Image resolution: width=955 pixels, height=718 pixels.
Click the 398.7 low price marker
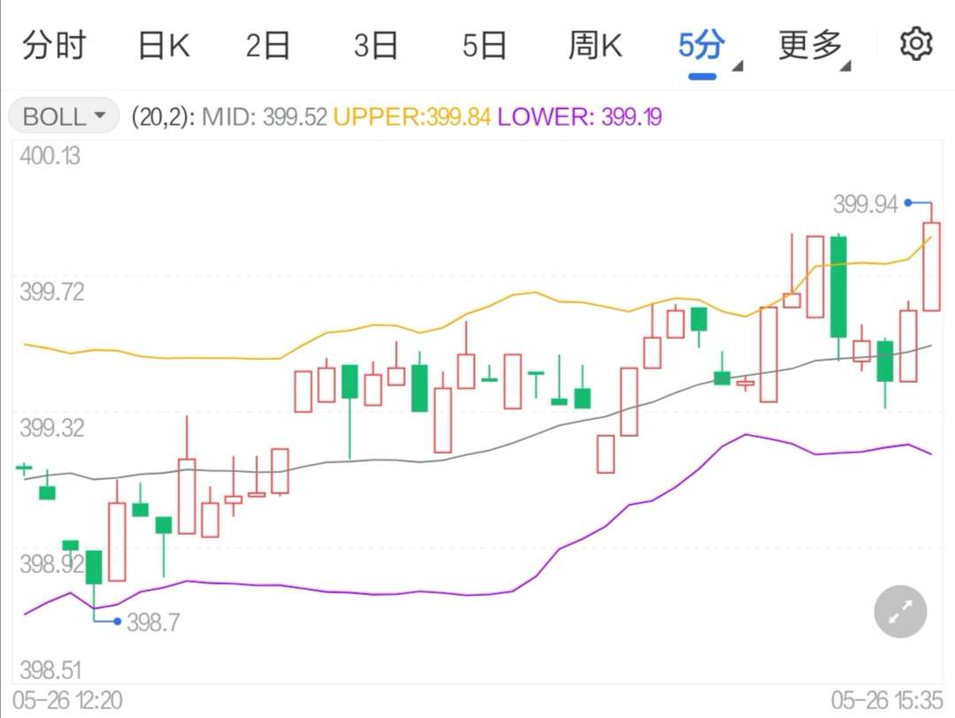[x=154, y=623]
